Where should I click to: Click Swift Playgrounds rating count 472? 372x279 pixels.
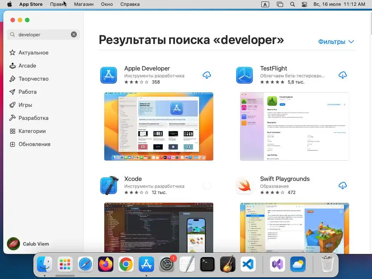[x=292, y=193]
